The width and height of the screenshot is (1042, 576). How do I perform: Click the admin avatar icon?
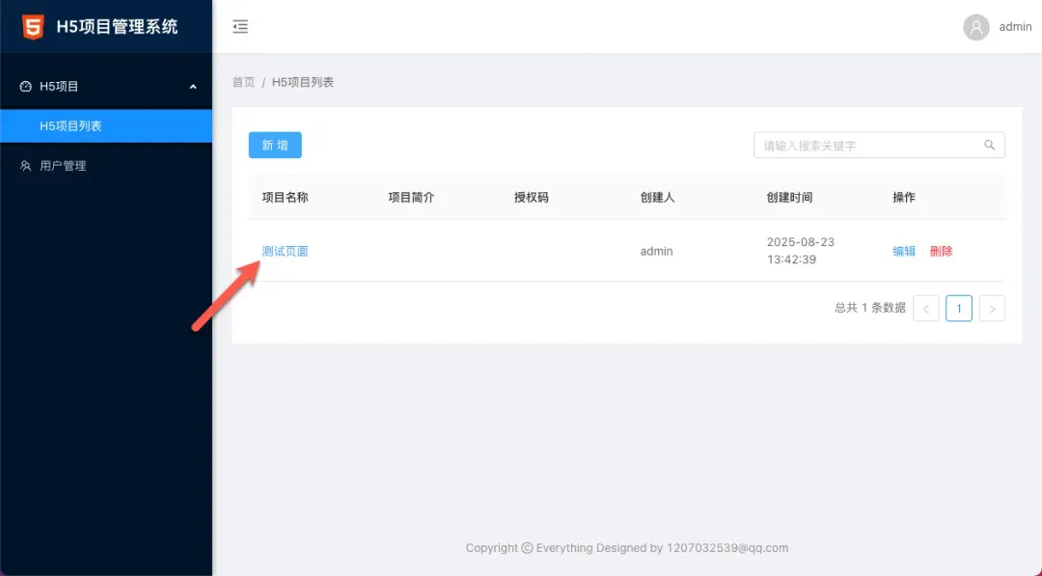tap(976, 27)
